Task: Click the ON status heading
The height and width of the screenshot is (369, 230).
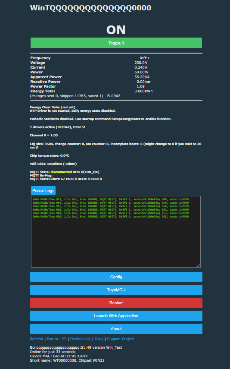Action: point(116,30)
